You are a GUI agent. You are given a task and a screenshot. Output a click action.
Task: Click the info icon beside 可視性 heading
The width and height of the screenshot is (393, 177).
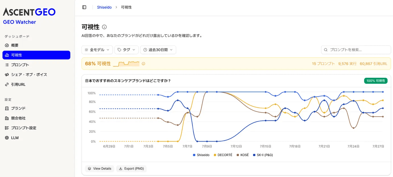(104, 27)
